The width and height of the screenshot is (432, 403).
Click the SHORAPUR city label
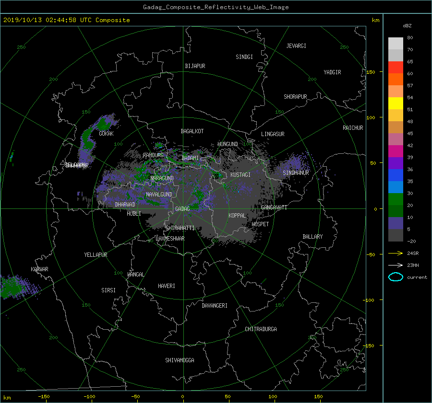[295, 96]
